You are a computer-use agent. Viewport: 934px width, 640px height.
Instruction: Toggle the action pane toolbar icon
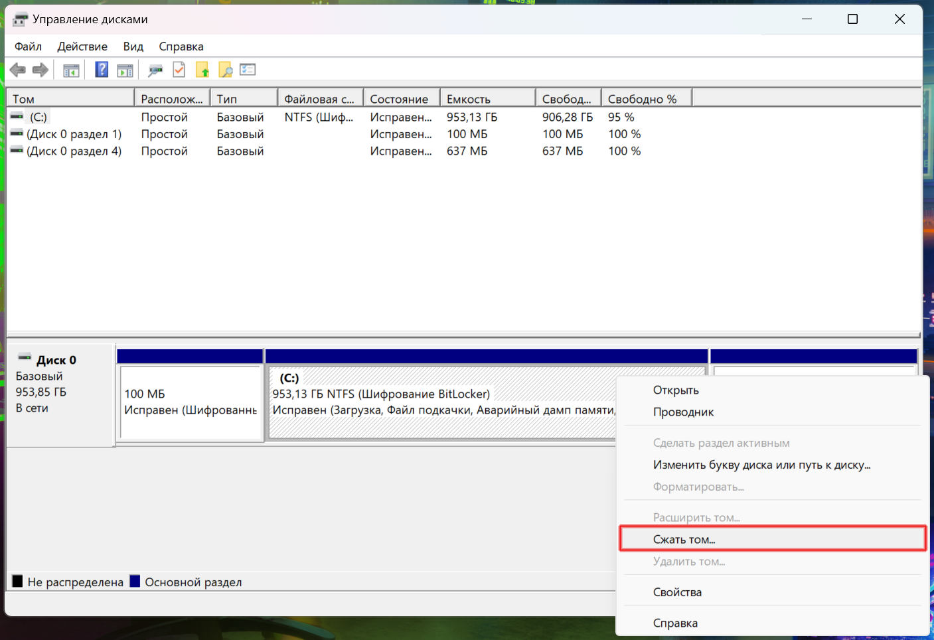(x=125, y=70)
